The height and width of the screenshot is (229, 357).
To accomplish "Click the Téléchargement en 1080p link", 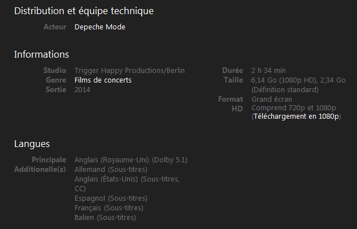I will (297, 116).
